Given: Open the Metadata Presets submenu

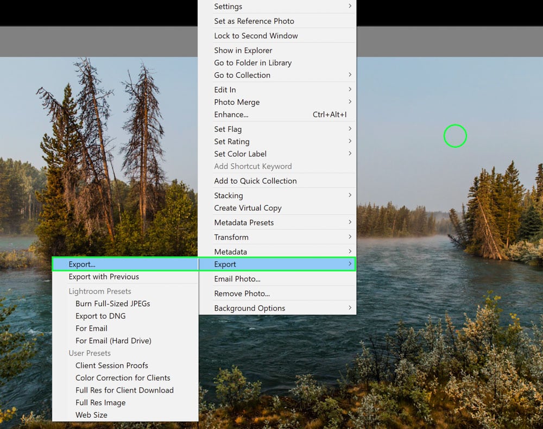Looking at the screenshot, I should pyautogui.click(x=277, y=223).
